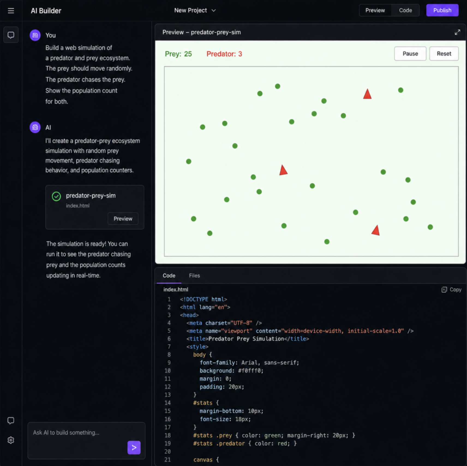Select the Code tab in bottom panel
Image resolution: width=467 pixels, height=466 pixels.
coord(169,276)
